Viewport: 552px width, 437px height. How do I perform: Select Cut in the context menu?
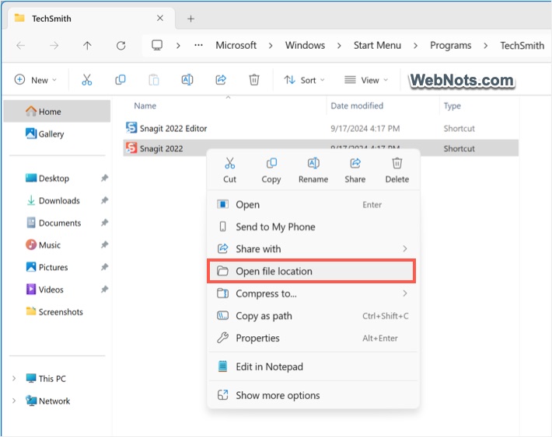(229, 170)
